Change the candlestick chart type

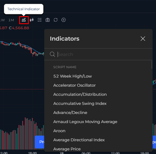tap(32, 20)
